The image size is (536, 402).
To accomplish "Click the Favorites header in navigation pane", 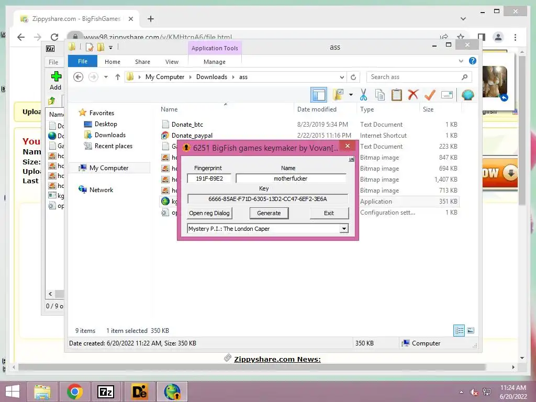I will pos(102,113).
